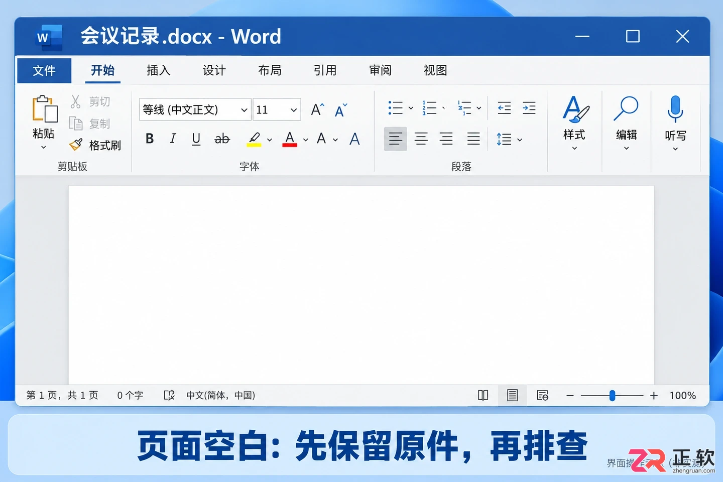Viewport: 723px width, 482px height.
Task: Open the font name combo box
Action: click(195, 109)
